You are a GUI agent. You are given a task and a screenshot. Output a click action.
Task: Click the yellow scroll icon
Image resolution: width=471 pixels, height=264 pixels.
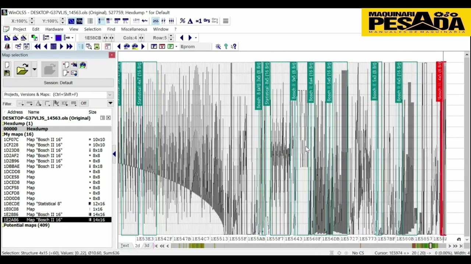coord(97,47)
